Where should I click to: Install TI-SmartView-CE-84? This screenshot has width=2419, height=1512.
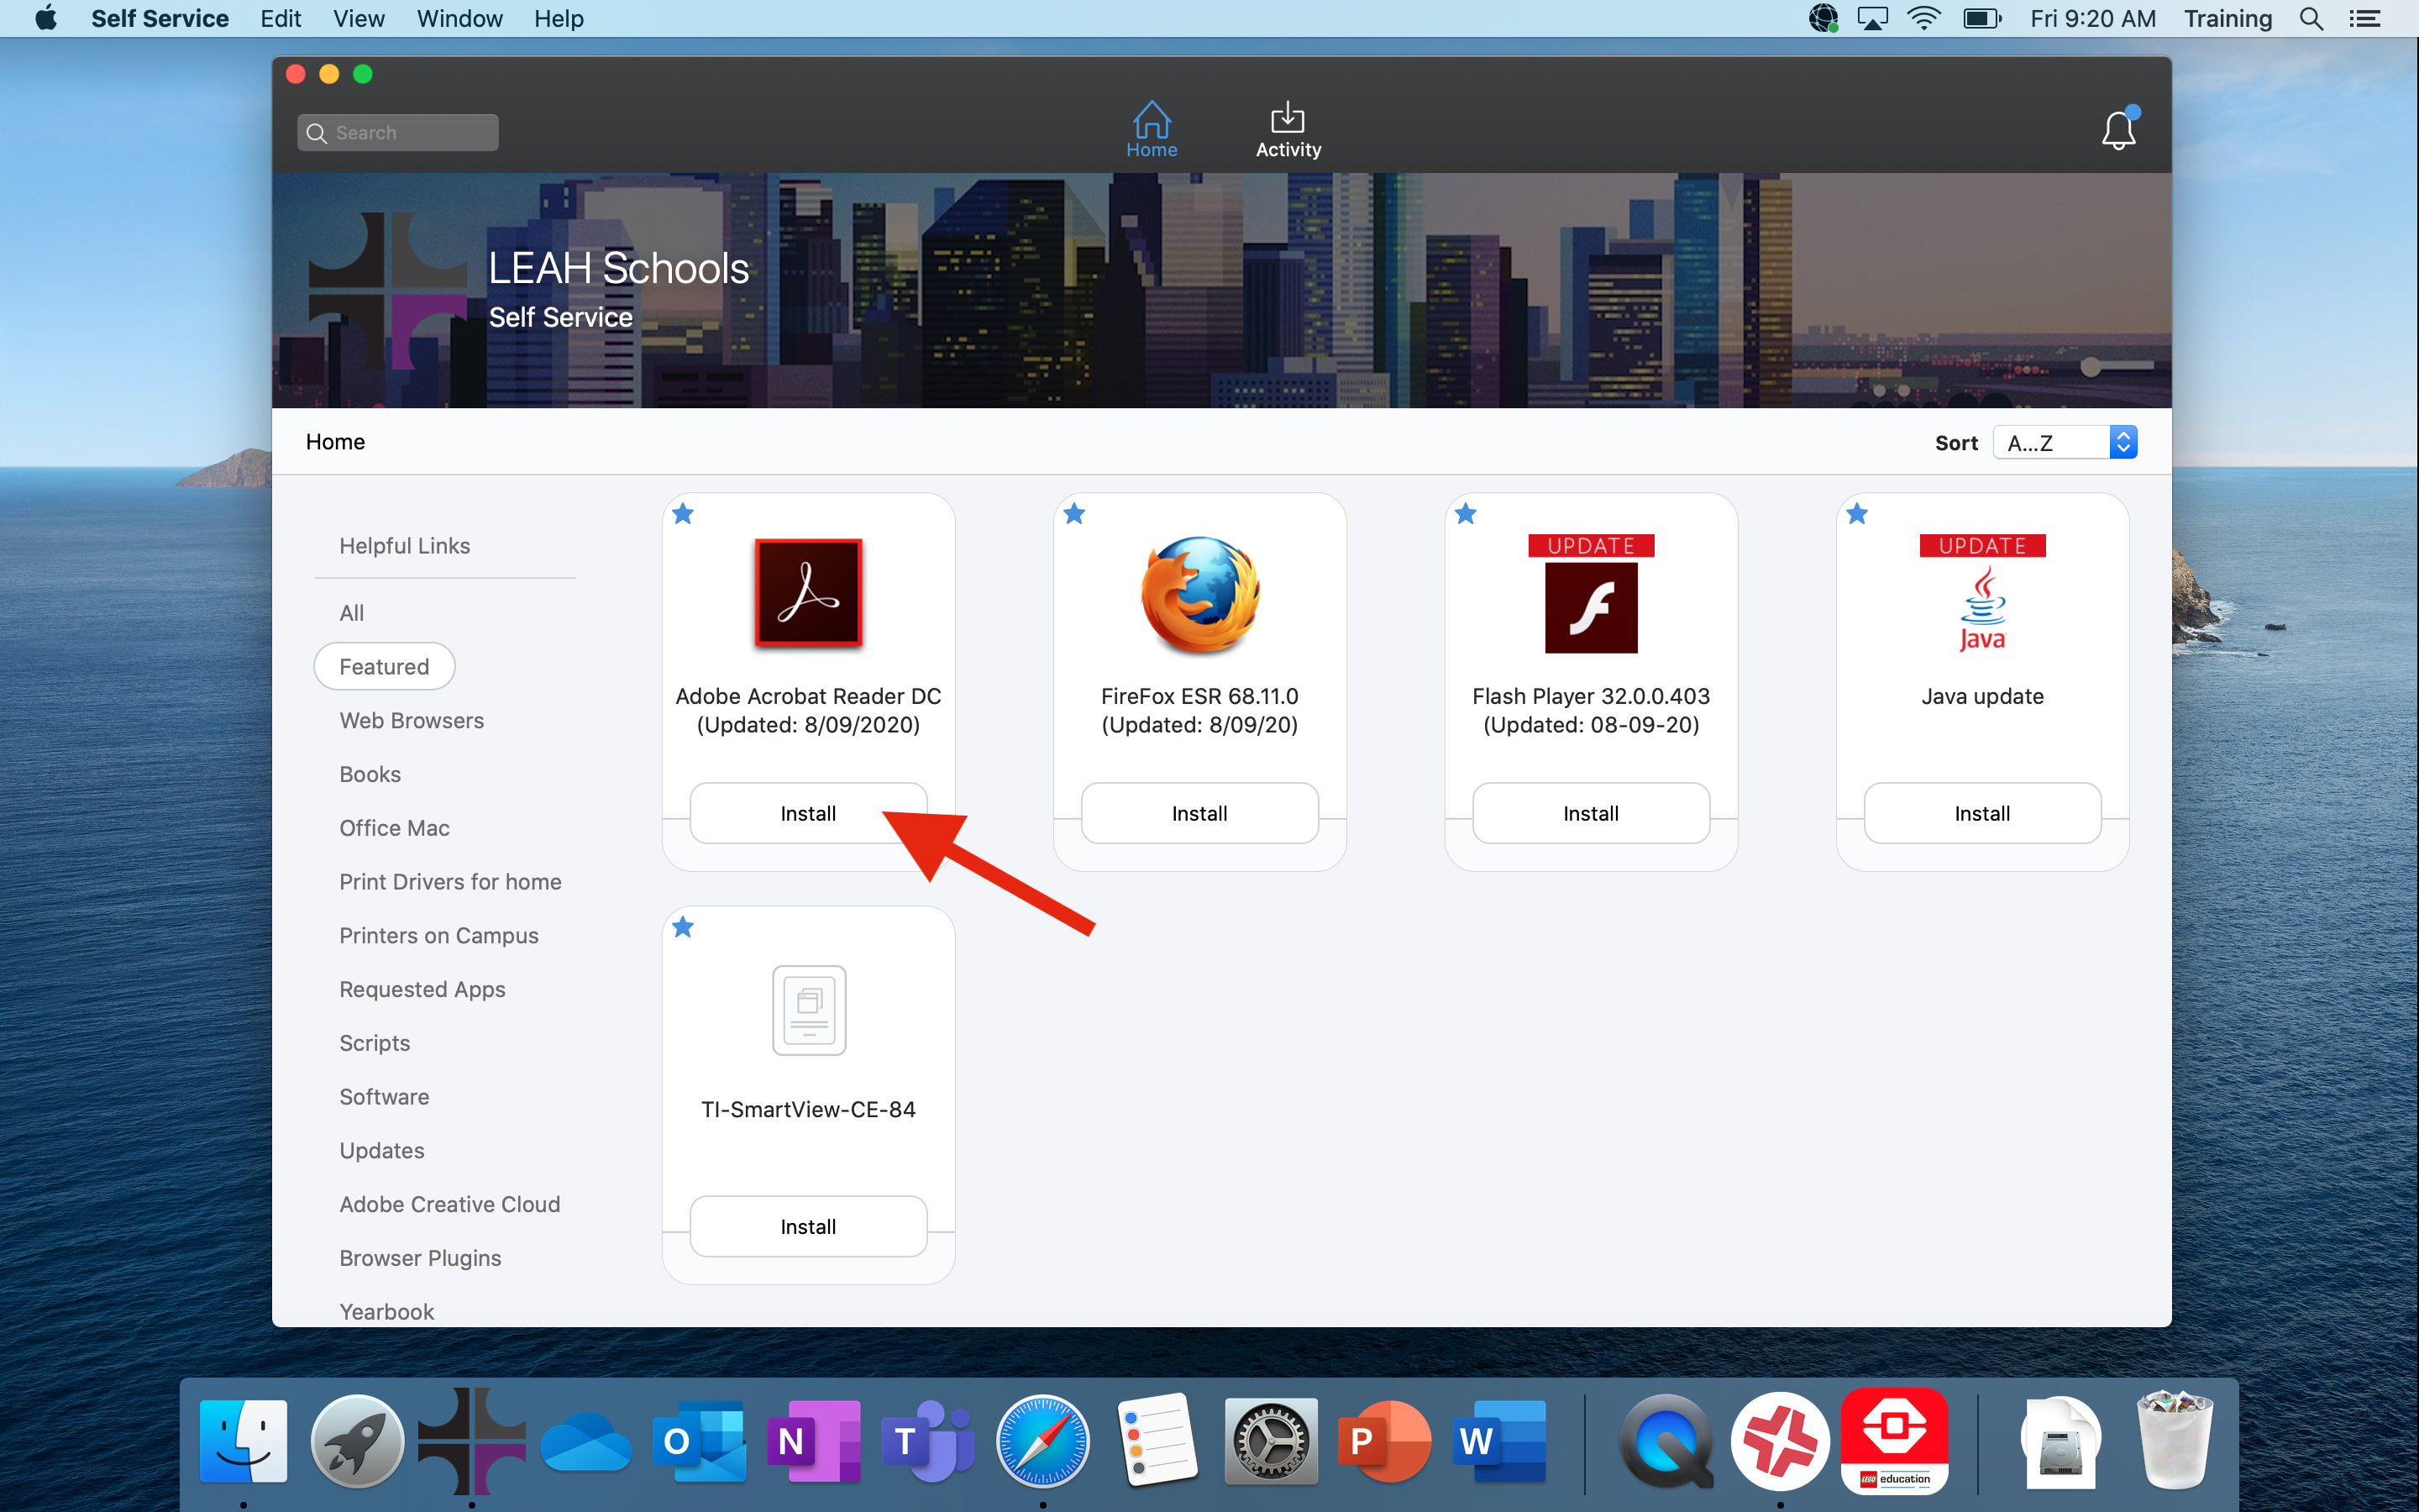pos(808,1226)
